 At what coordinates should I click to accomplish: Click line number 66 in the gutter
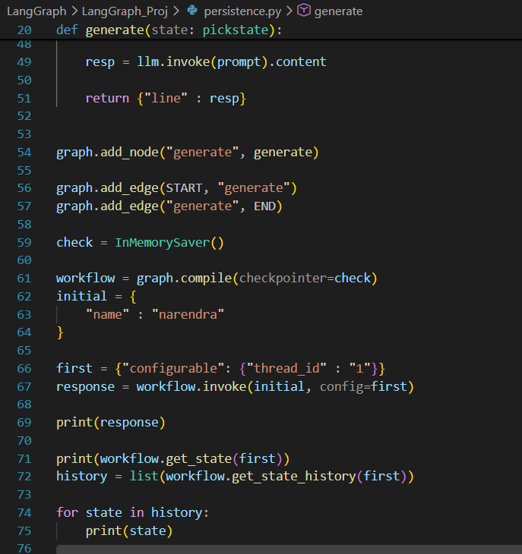[x=24, y=369]
